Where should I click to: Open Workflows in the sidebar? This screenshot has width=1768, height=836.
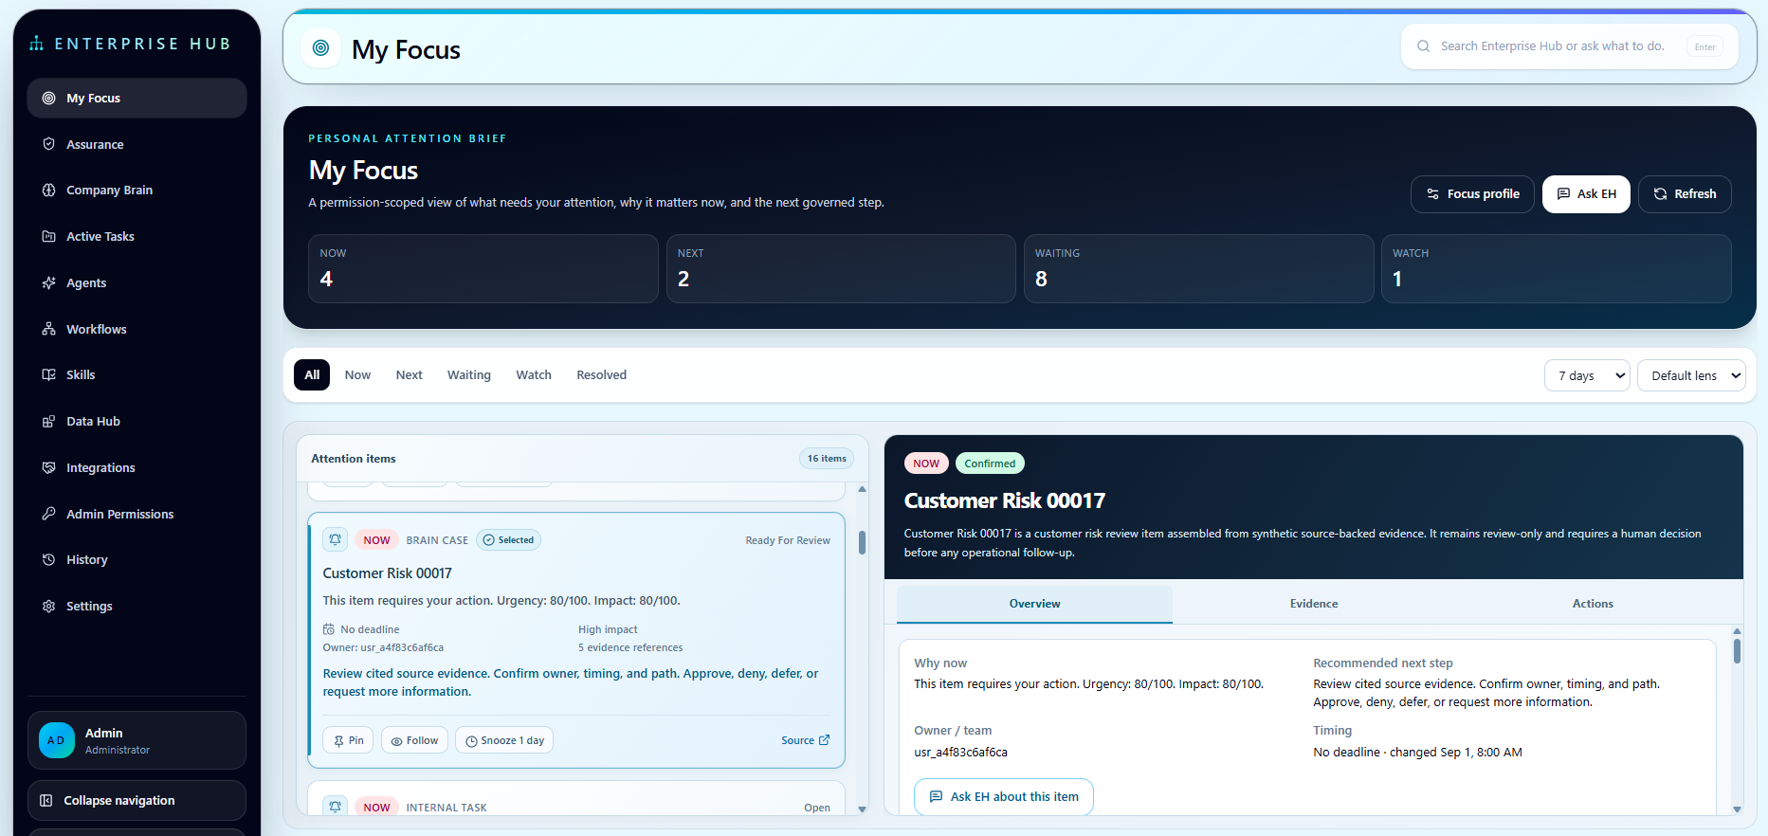[x=137, y=329]
